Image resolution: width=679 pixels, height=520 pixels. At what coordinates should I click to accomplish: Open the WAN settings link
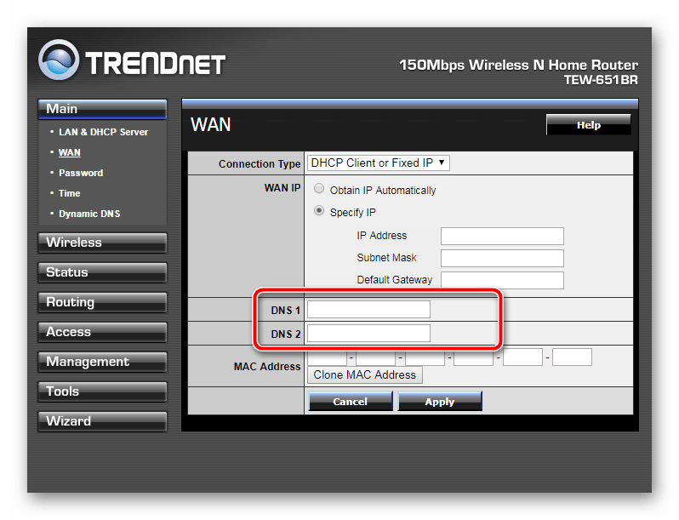point(69,152)
